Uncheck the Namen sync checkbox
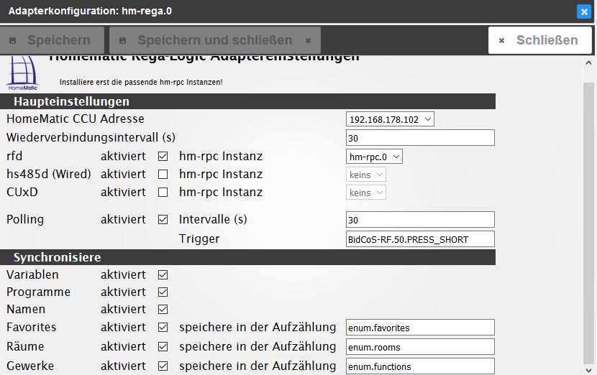 pos(163,309)
